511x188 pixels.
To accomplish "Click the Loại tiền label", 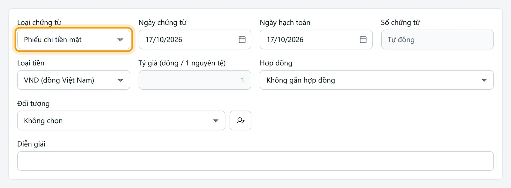I will [31, 63].
